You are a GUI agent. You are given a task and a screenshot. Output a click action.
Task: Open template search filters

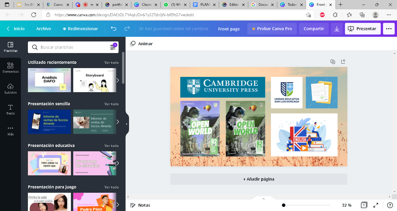point(113,47)
